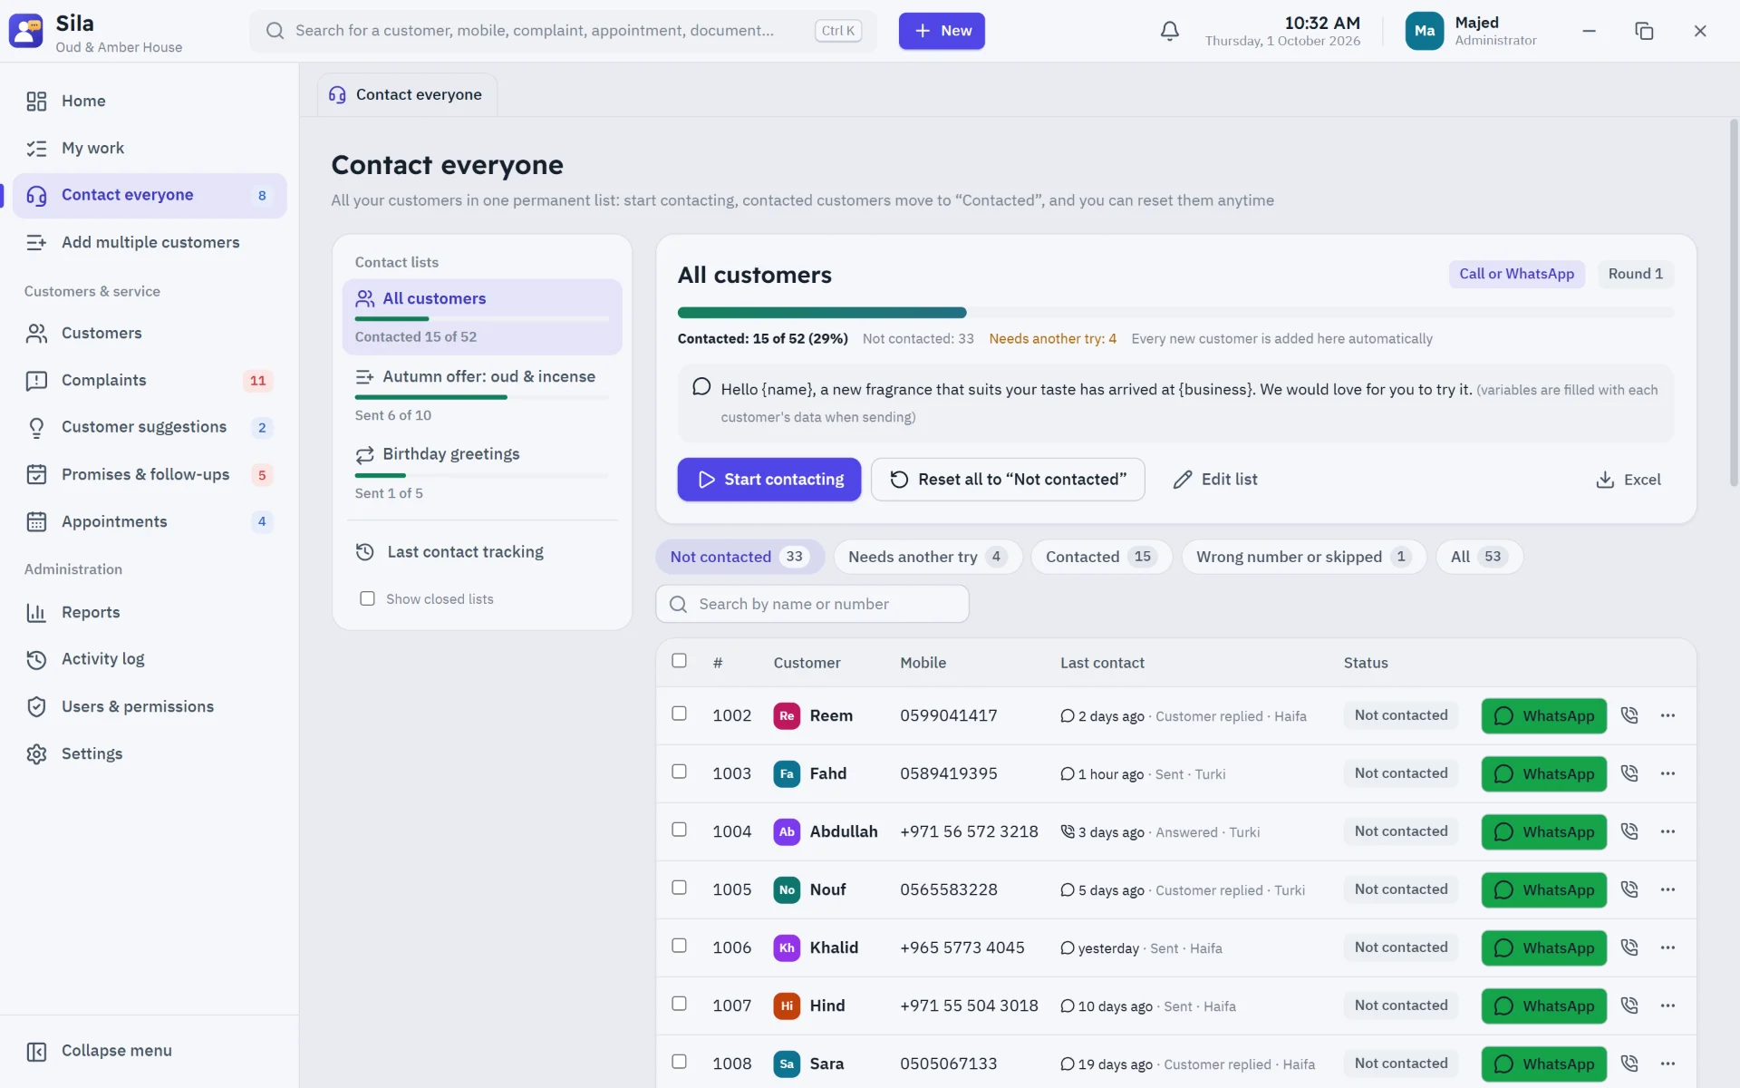Viewport: 1740px width, 1088px height.
Task: Open the Autumn offer: oud & incense list
Action: coord(482,394)
